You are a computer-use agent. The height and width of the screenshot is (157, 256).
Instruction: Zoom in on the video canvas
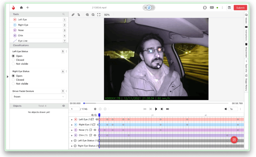87,15
